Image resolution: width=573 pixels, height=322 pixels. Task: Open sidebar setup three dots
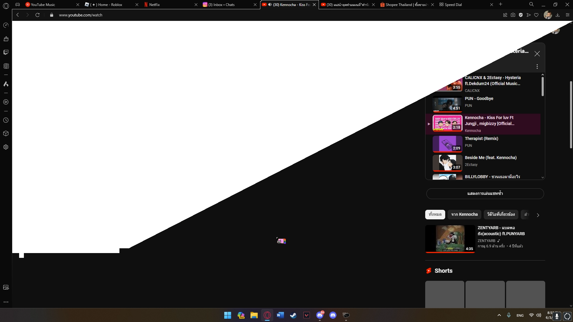point(6,302)
